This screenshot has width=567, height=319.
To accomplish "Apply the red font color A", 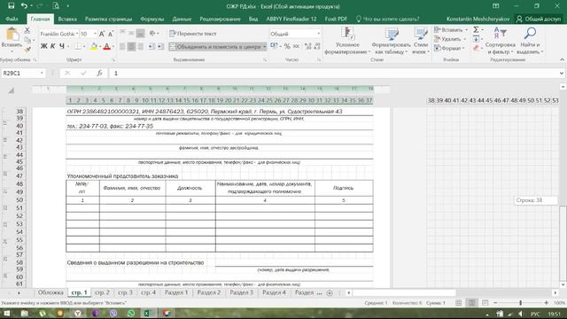I will [x=106, y=46].
